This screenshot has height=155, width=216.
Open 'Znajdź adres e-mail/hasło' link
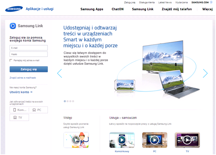pyautogui.click(x=23, y=78)
